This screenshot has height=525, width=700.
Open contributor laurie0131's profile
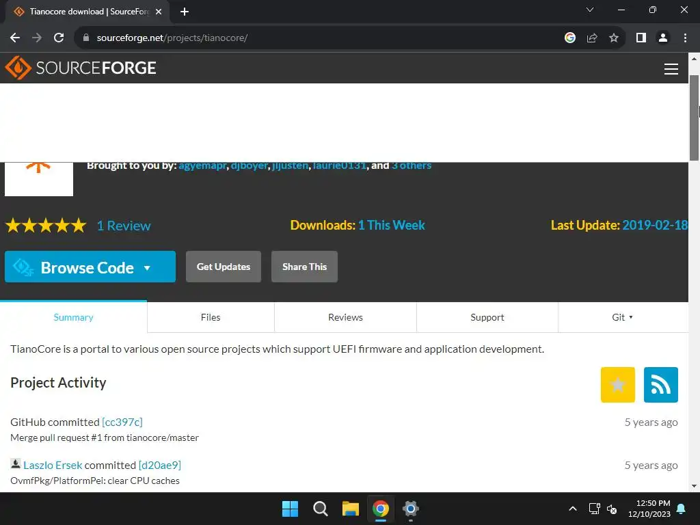pos(340,165)
